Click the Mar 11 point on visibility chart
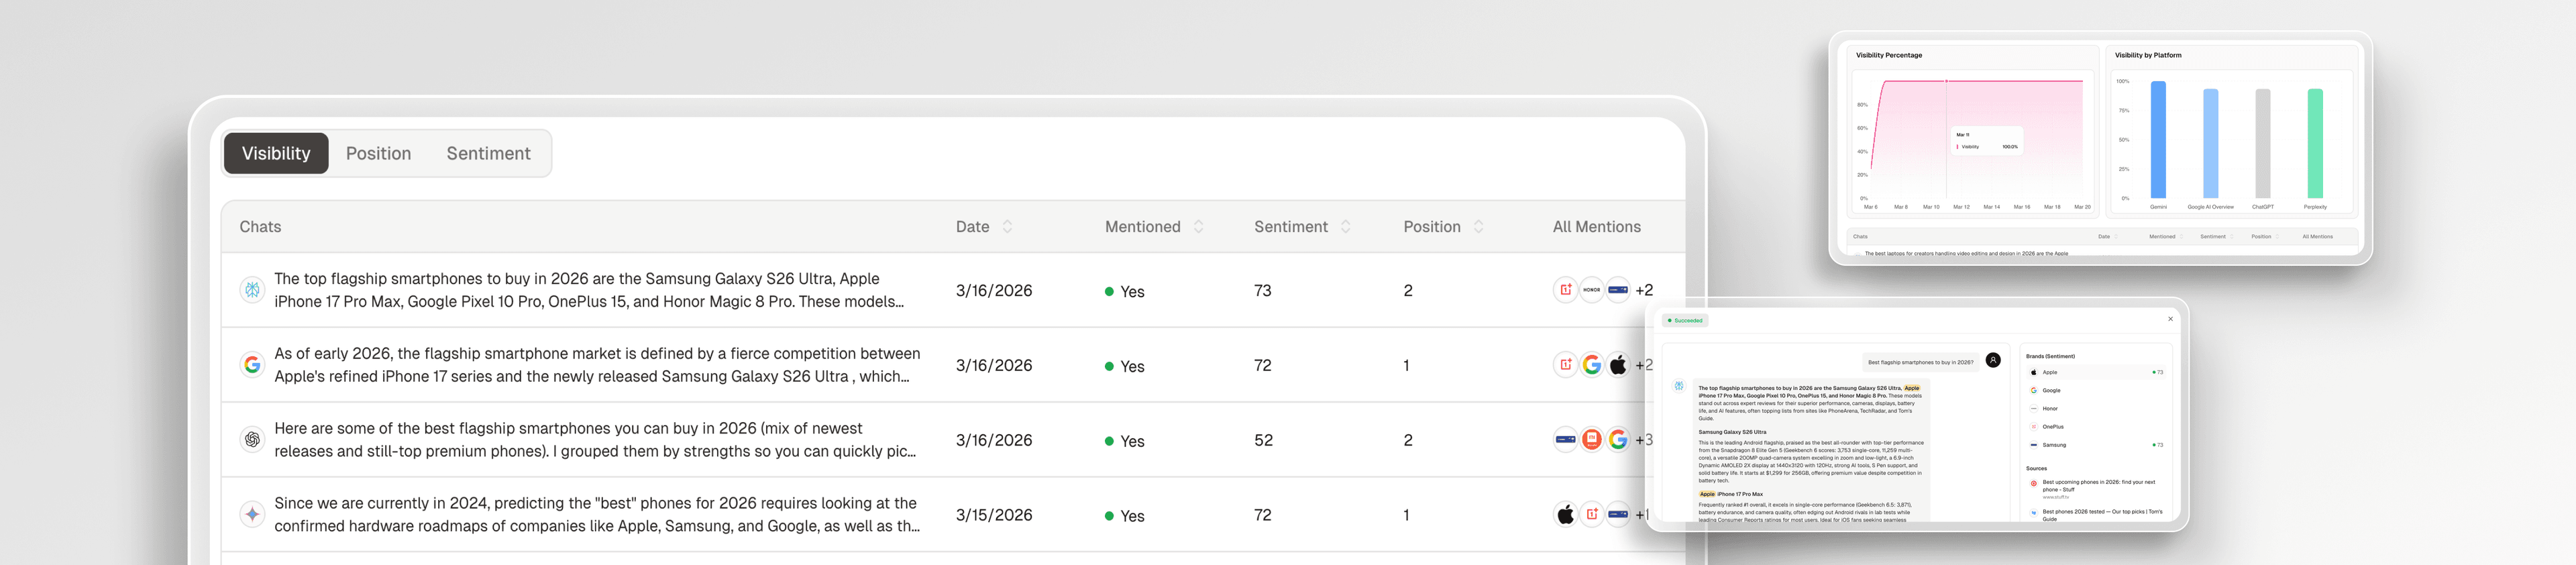The height and width of the screenshot is (565, 2576). click(1945, 82)
